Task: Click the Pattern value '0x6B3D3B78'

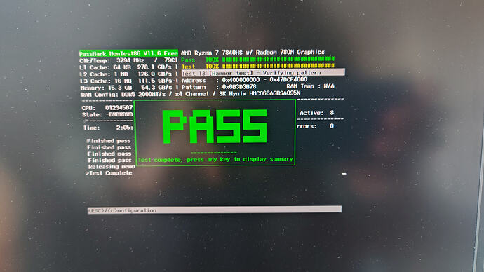Action: 239,87
